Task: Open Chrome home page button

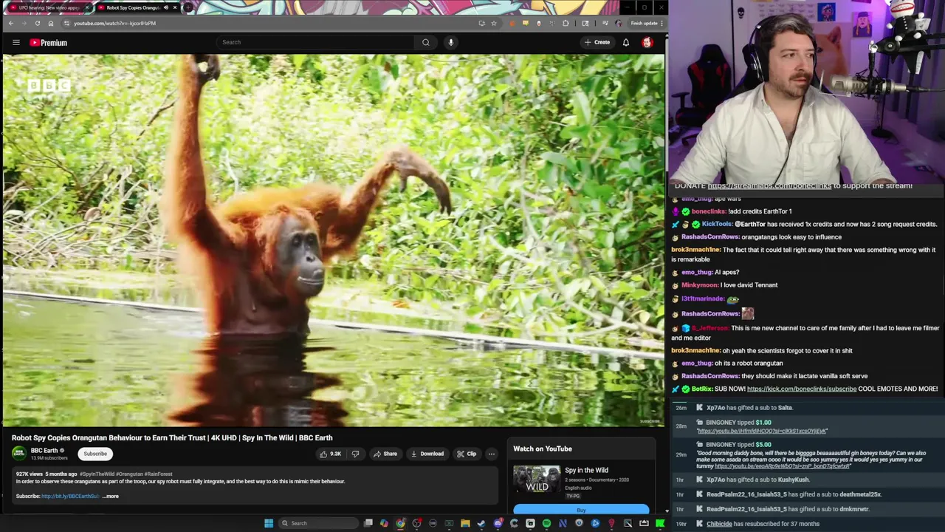Action: pos(50,23)
